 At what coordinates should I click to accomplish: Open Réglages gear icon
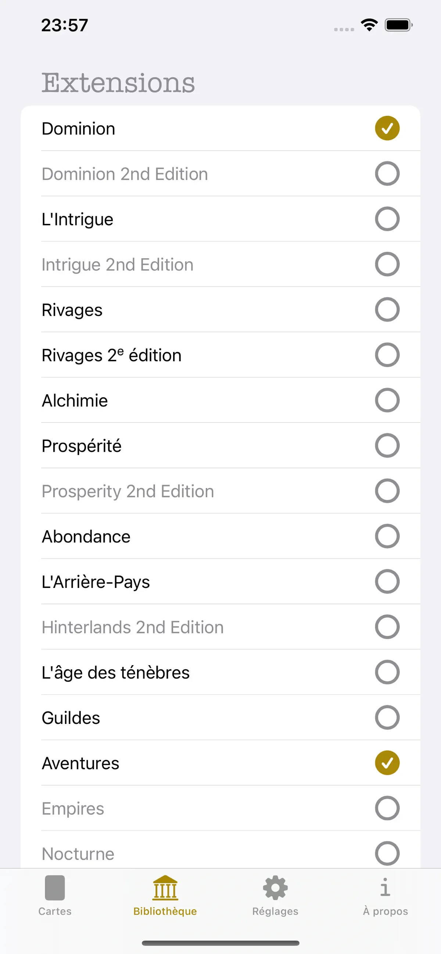275,887
